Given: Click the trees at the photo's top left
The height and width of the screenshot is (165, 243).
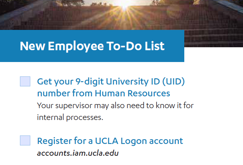Looking at the screenshot, I should coord(73,3).
